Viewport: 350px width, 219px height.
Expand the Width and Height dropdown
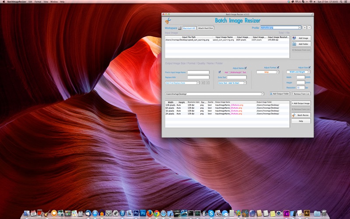(x=298, y=72)
